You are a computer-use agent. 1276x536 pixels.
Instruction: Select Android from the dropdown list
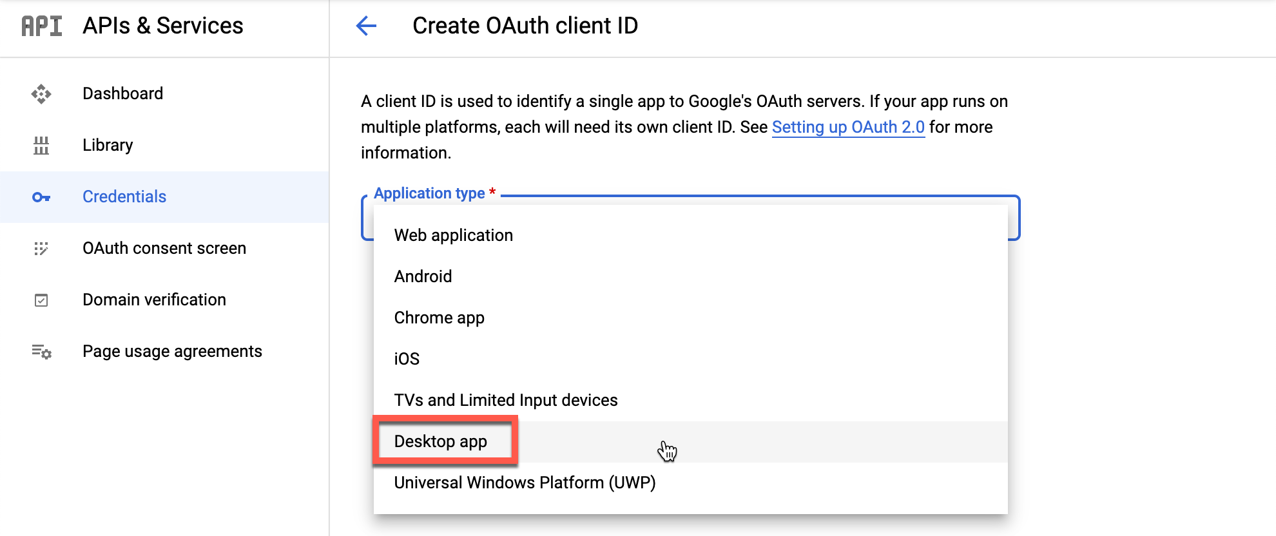coord(690,277)
